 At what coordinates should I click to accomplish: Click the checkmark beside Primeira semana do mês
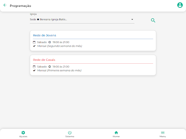click(x=34, y=71)
